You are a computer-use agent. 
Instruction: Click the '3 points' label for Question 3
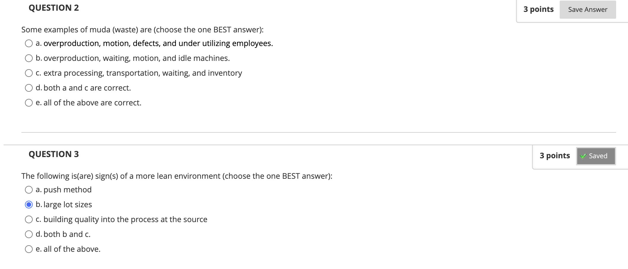point(555,155)
